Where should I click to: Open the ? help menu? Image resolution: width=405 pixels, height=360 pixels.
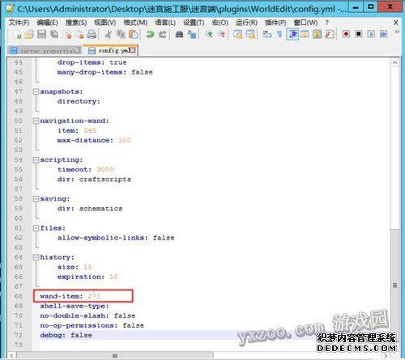(327, 23)
